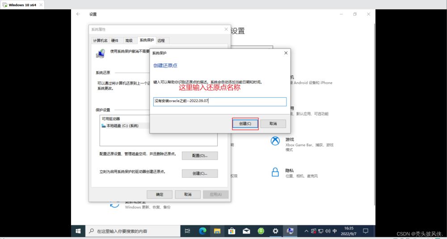Open the notification center icon
This screenshot has width=447, height=239.
pyautogui.click(x=365, y=231)
